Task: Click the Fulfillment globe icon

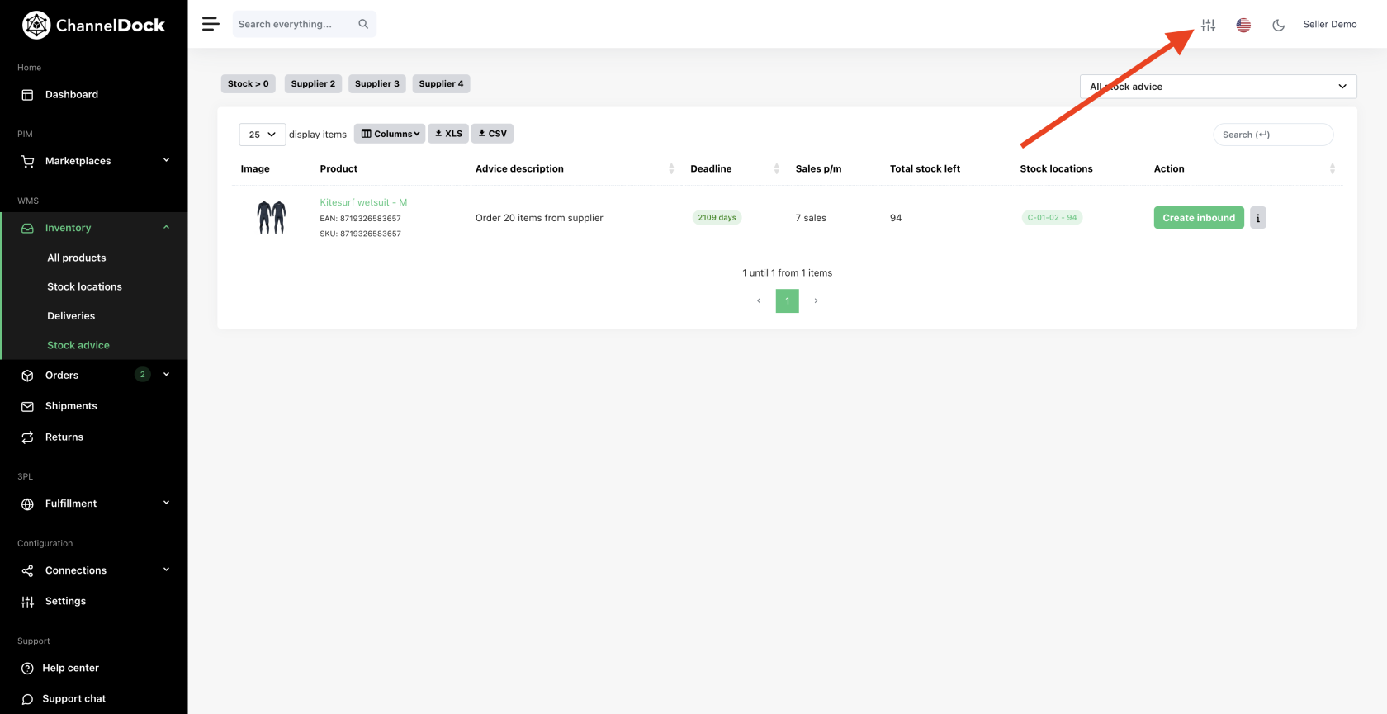Action: point(27,504)
